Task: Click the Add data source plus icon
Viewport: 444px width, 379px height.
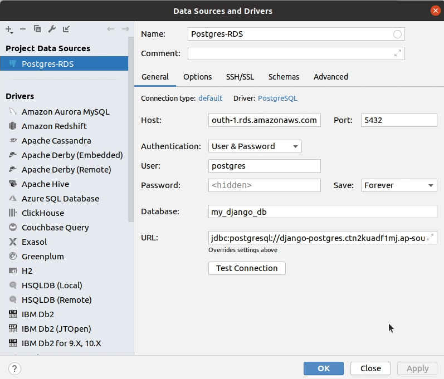Action: click(9, 29)
